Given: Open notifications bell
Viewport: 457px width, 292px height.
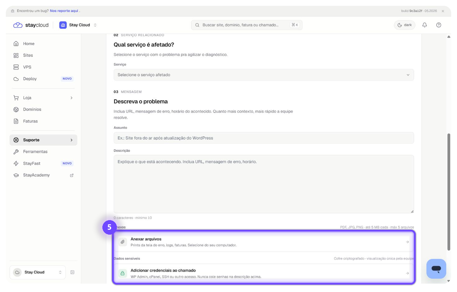Looking at the screenshot, I should (425, 25).
